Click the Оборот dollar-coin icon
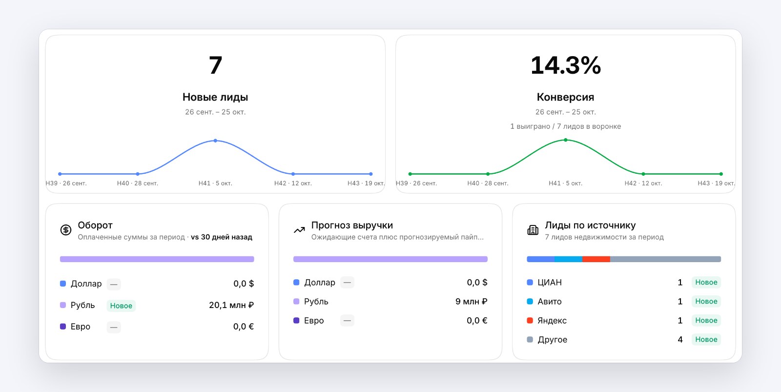 pyautogui.click(x=66, y=230)
